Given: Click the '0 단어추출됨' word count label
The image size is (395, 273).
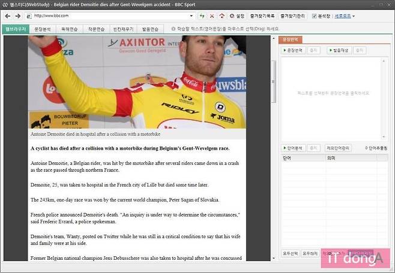Looking at the screenshot, I should point(376,148).
